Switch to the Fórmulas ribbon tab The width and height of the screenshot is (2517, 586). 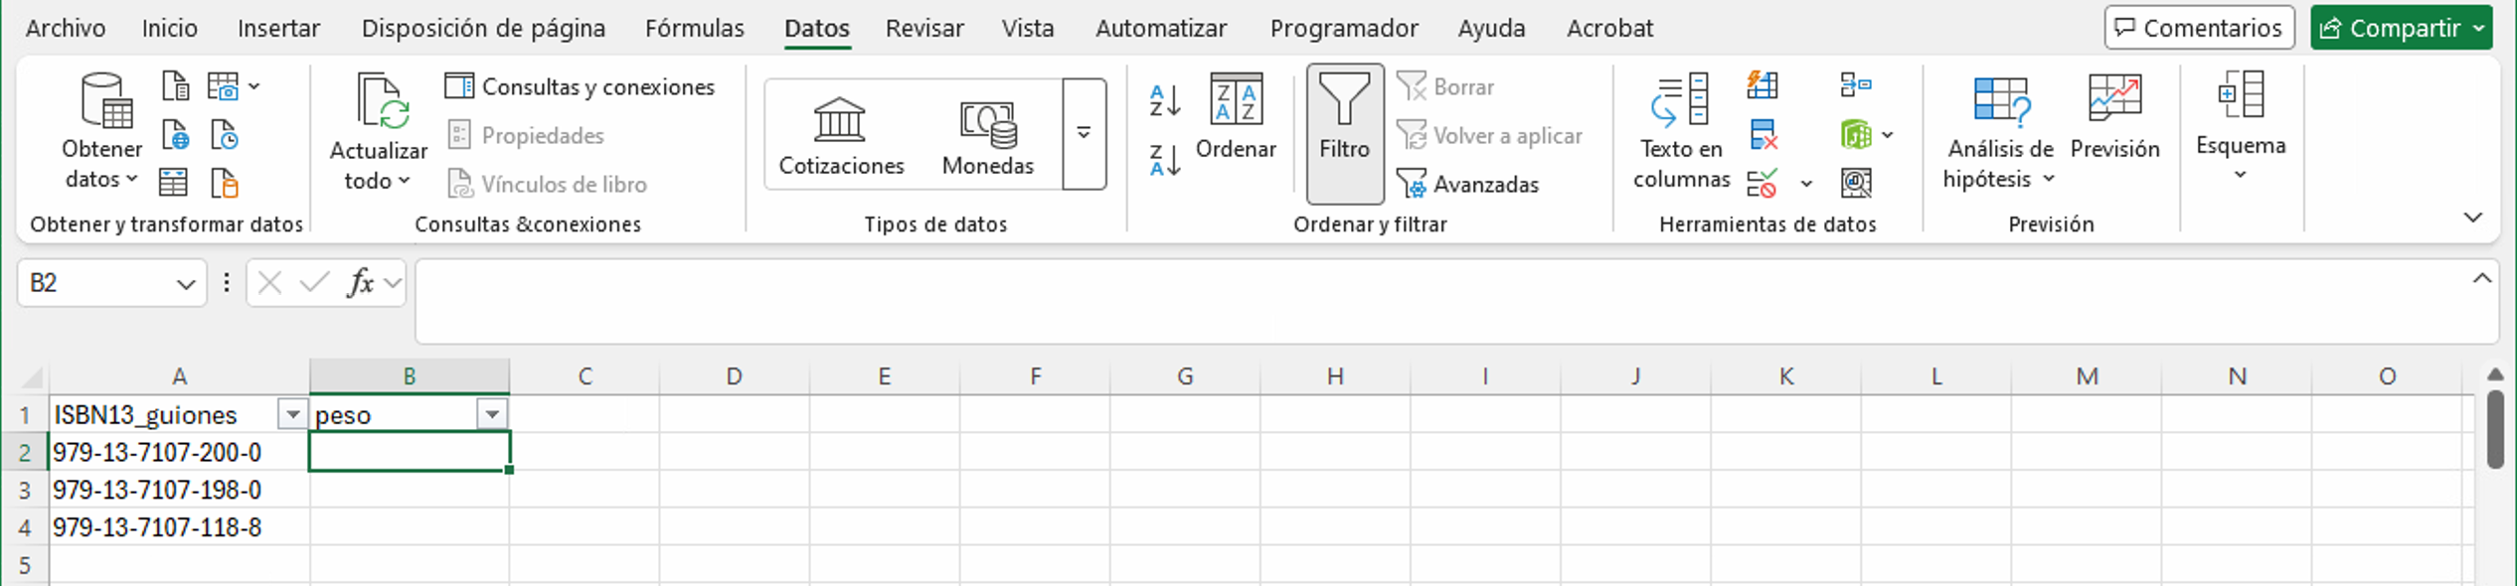694,28
